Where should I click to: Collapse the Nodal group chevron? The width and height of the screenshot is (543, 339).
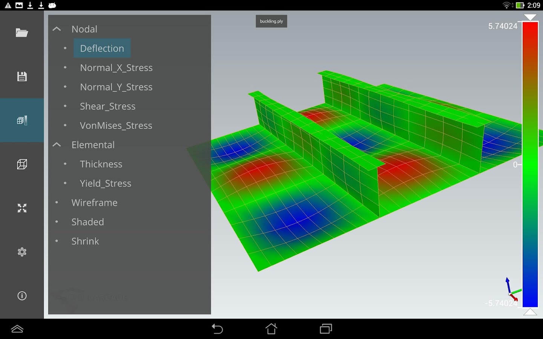[57, 29]
